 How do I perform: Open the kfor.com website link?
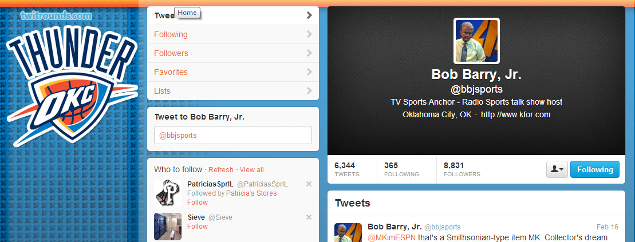(x=515, y=114)
